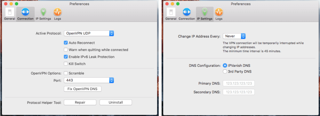Zoom the left Preferences window
The width and height of the screenshot is (320, 116).
click(17, 4)
